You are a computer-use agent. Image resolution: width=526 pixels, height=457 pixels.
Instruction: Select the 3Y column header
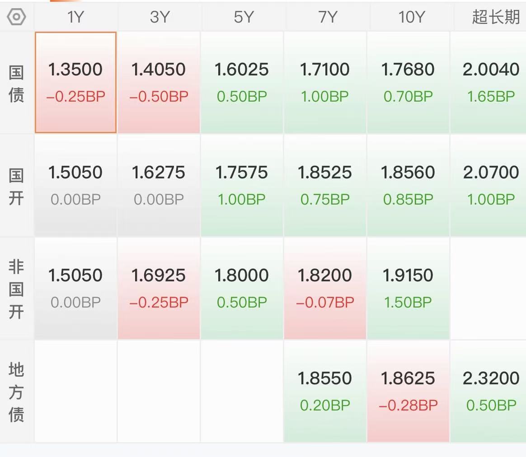tap(159, 17)
